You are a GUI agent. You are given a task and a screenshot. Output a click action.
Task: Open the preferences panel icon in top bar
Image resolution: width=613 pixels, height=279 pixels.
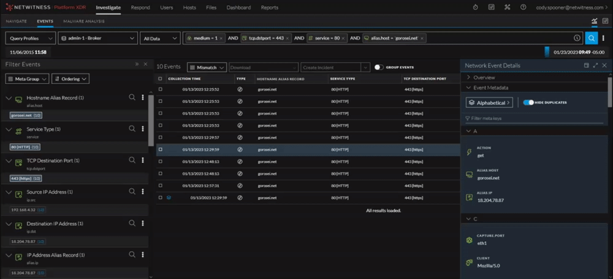pos(492,7)
